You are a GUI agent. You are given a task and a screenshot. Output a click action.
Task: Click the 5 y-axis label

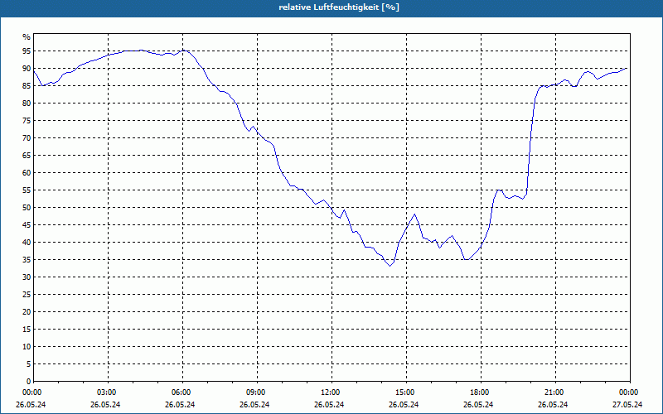(x=29, y=364)
